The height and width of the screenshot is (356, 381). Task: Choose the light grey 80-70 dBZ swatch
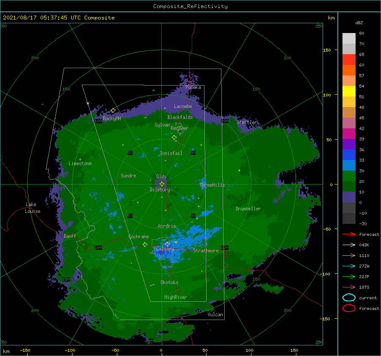tap(349, 39)
